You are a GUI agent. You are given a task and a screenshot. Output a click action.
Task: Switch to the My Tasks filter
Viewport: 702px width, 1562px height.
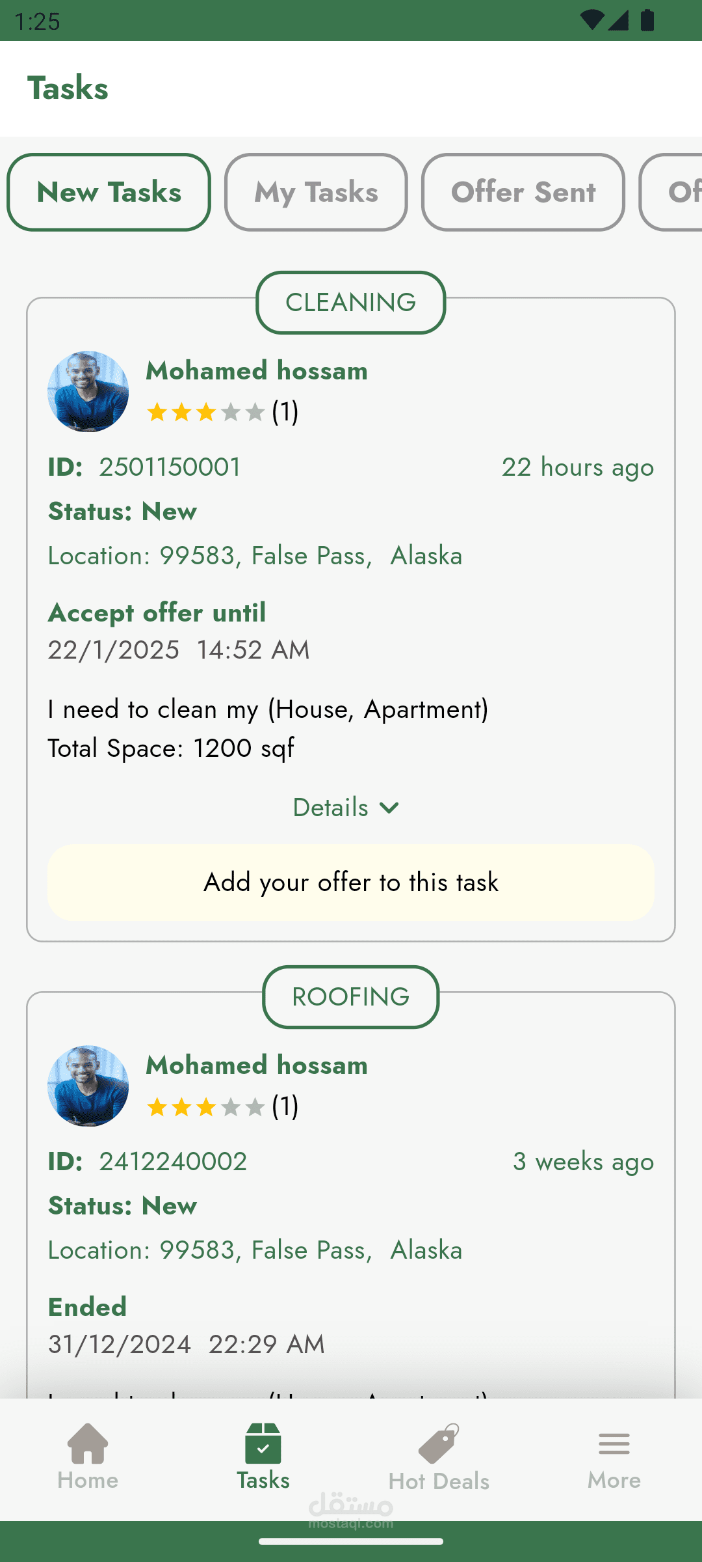coord(316,192)
